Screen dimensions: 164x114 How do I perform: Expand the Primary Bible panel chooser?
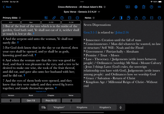(20, 18)
